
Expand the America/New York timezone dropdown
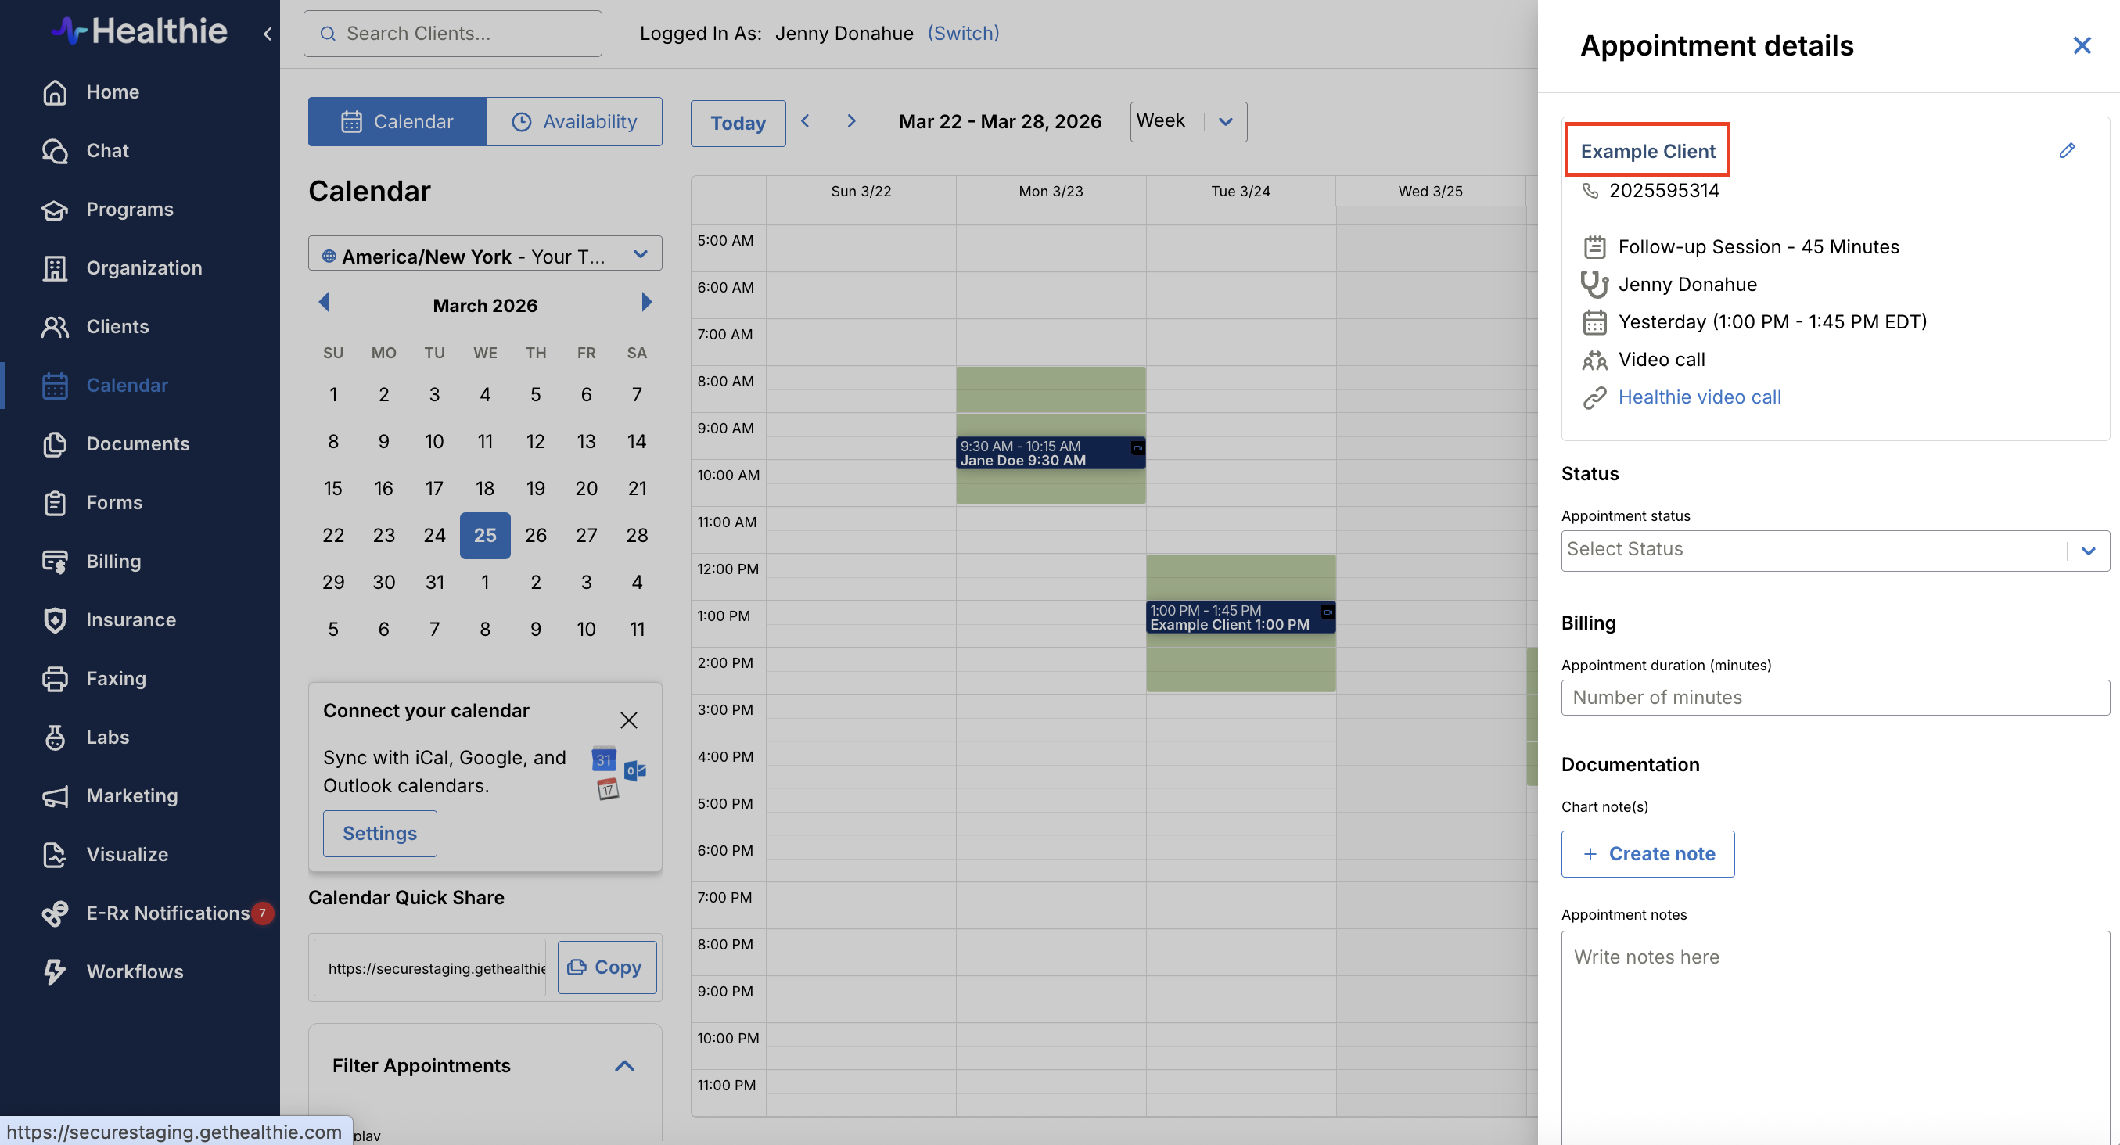tap(485, 255)
